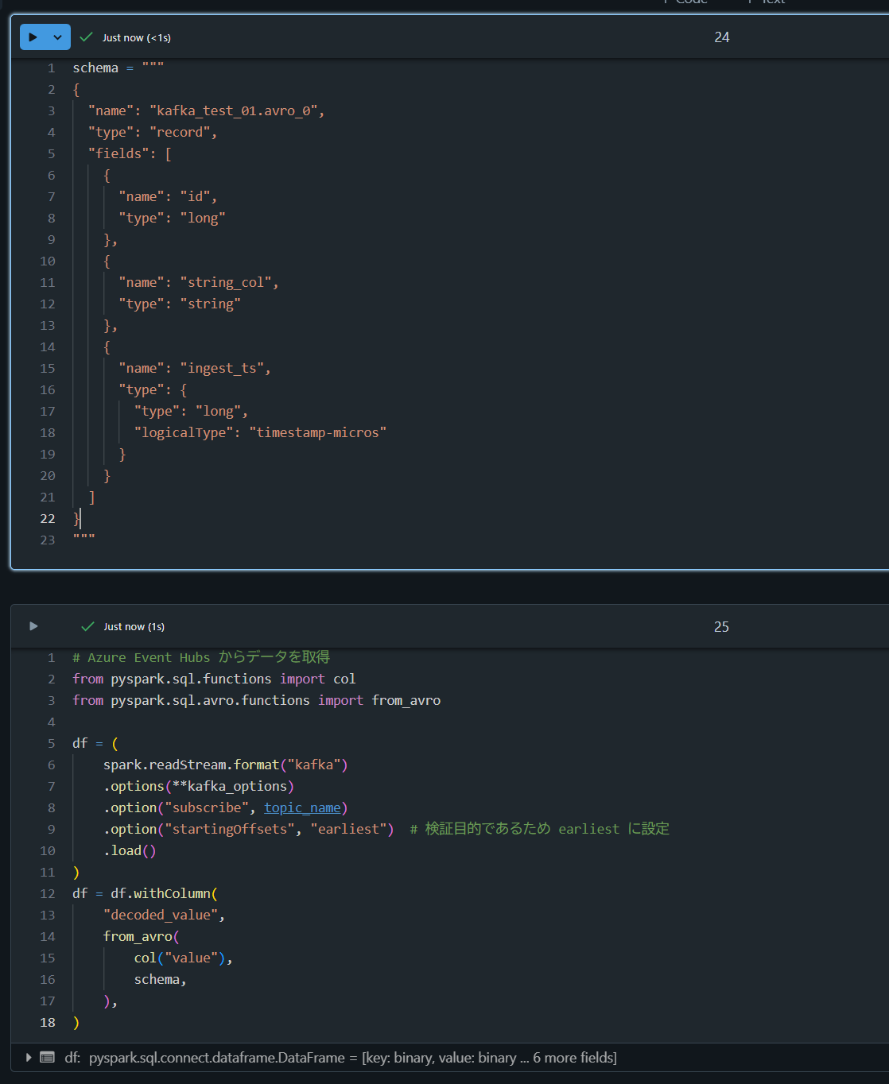
Task: Click cell number 25 label
Action: (x=721, y=626)
